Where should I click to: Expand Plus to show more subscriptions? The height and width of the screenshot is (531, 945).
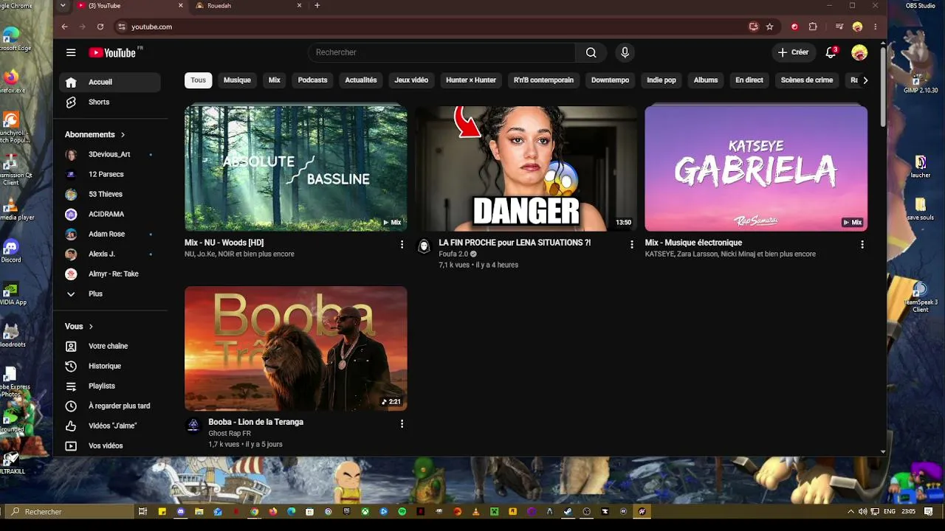pyautogui.click(x=110, y=294)
